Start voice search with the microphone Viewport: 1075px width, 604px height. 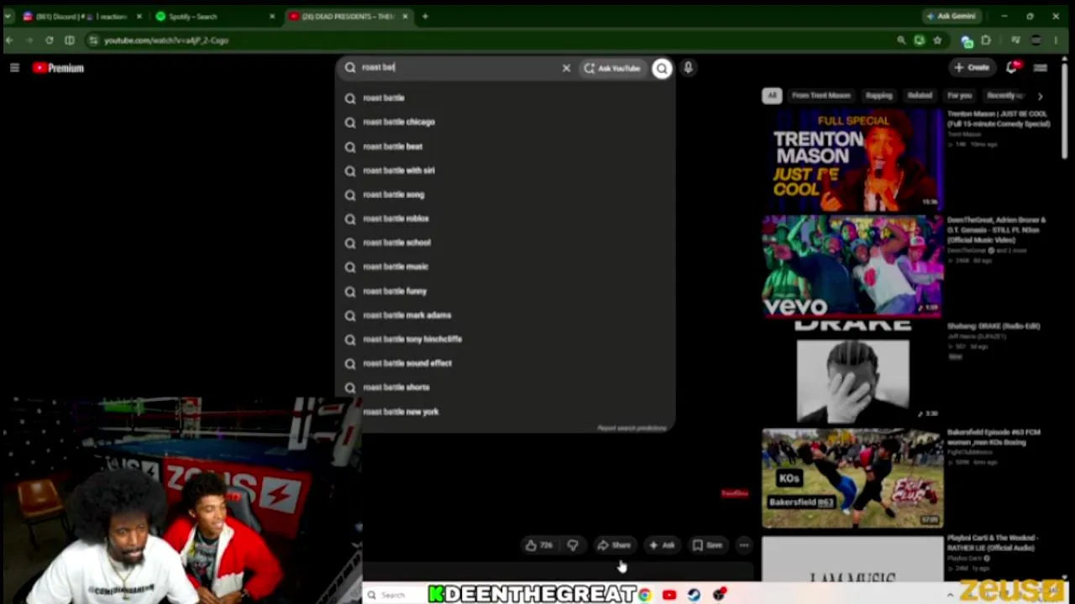tap(688, 68)
